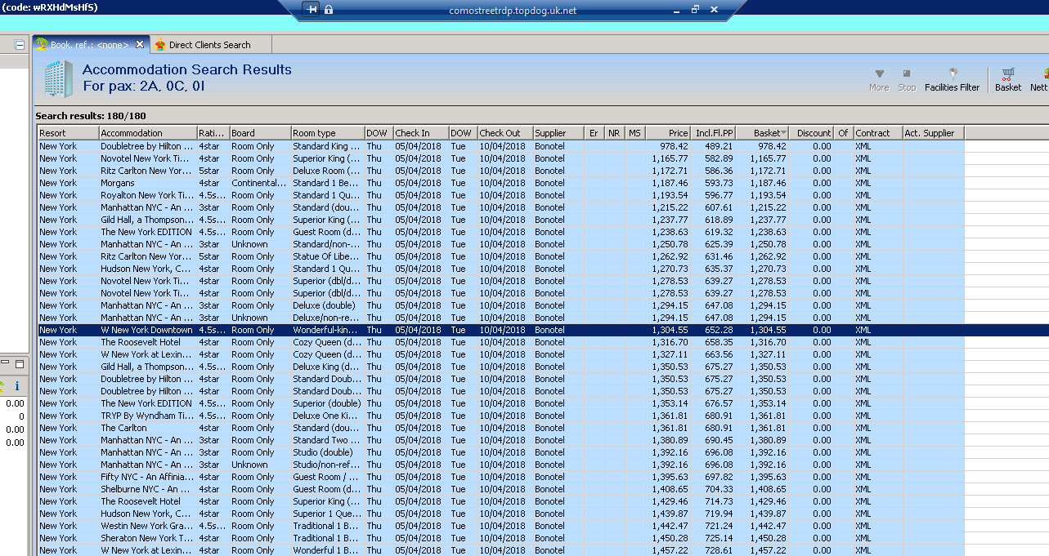Viewport: 1049px width, 556px height.
Task: Open the Basket shopping cart toolbar button
Action: (x=1007, y=79)
